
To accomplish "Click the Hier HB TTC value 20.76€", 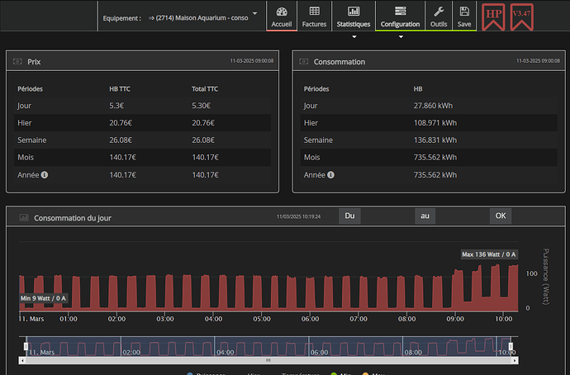I will [121, 123].
